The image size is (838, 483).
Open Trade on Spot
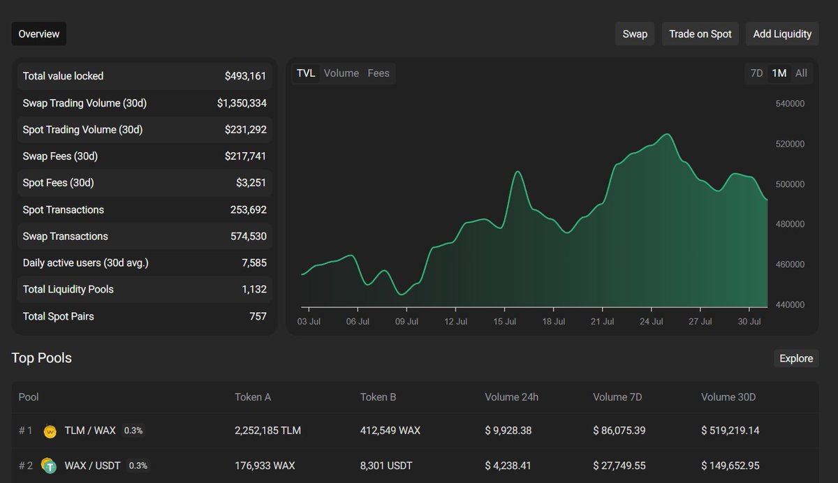700,34
